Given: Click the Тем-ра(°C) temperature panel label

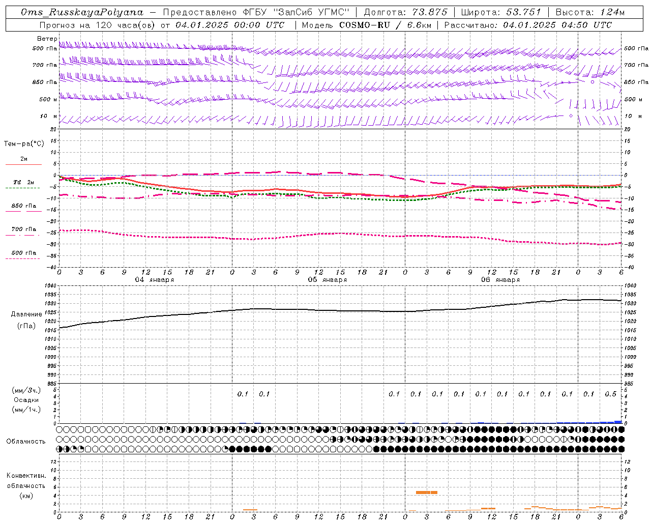Looking at the screenshot, I should [x=24, y=144].
